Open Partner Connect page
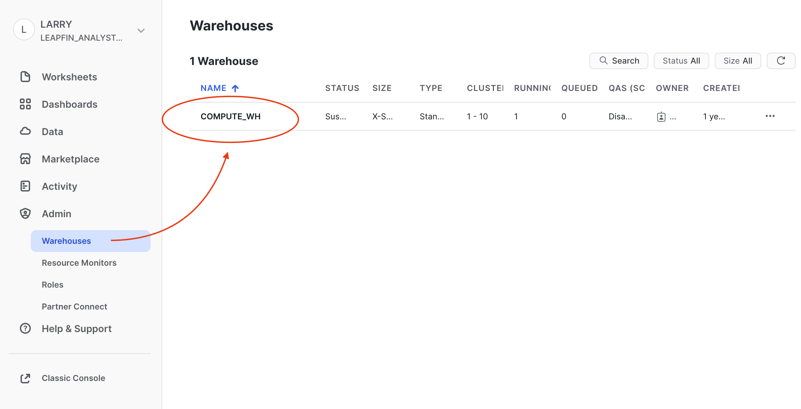This screenshot has height=409, width=801. pos(74,307)
